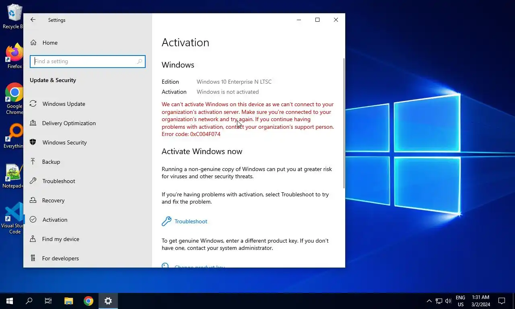The width and height of the screenshot is (515, 309).
Task: Click the Update & Security heading
Action: [53, 80]
